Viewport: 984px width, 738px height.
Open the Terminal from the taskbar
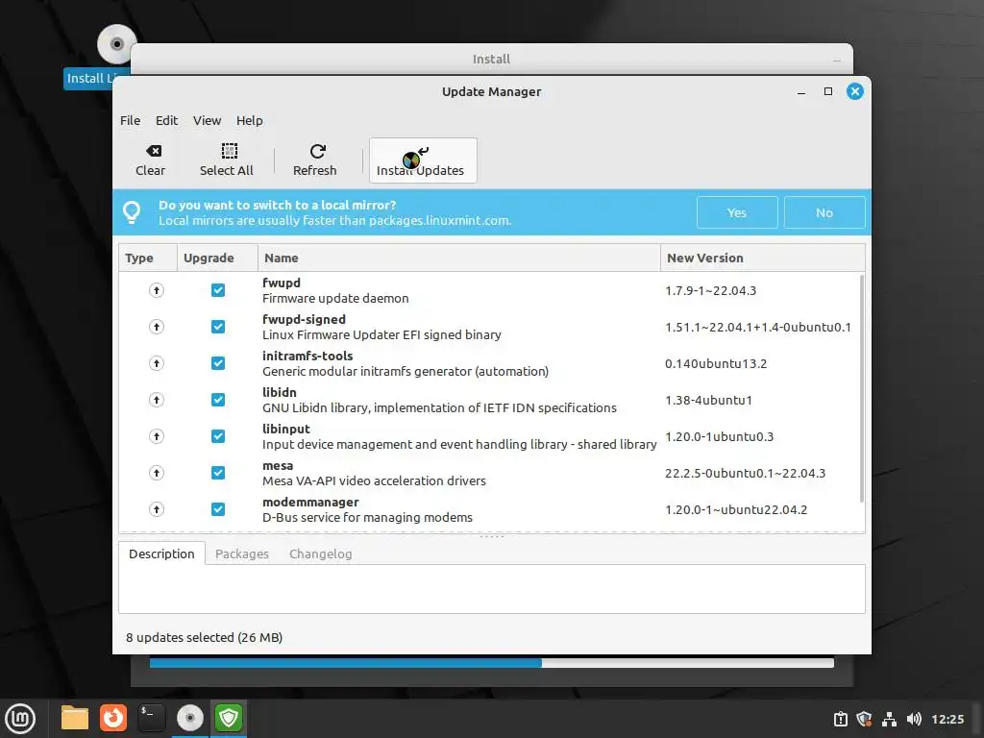(151, 718)
